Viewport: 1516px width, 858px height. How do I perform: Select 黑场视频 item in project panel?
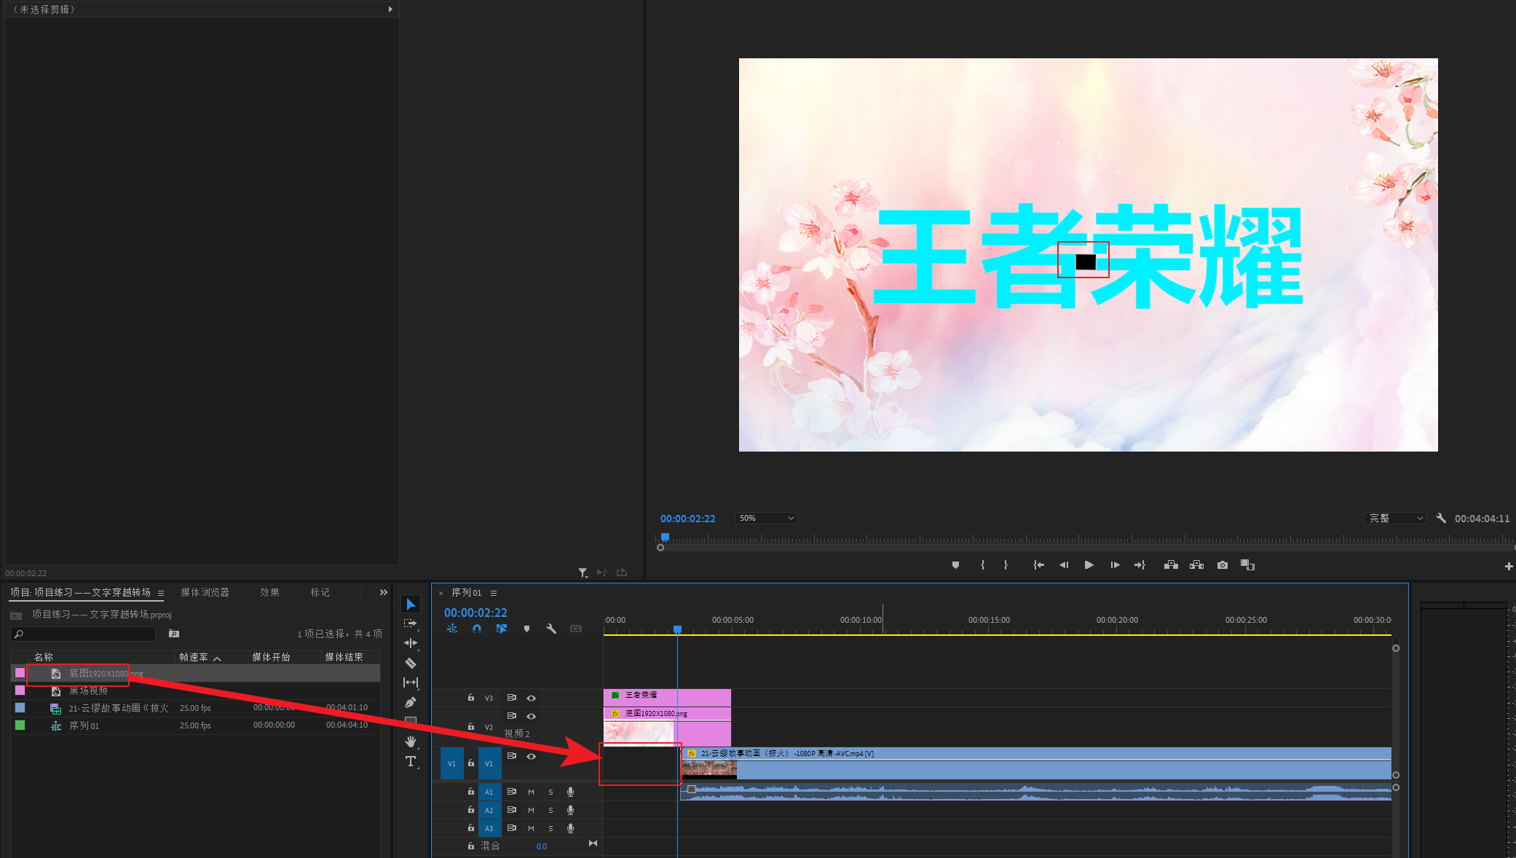(88, 690)
